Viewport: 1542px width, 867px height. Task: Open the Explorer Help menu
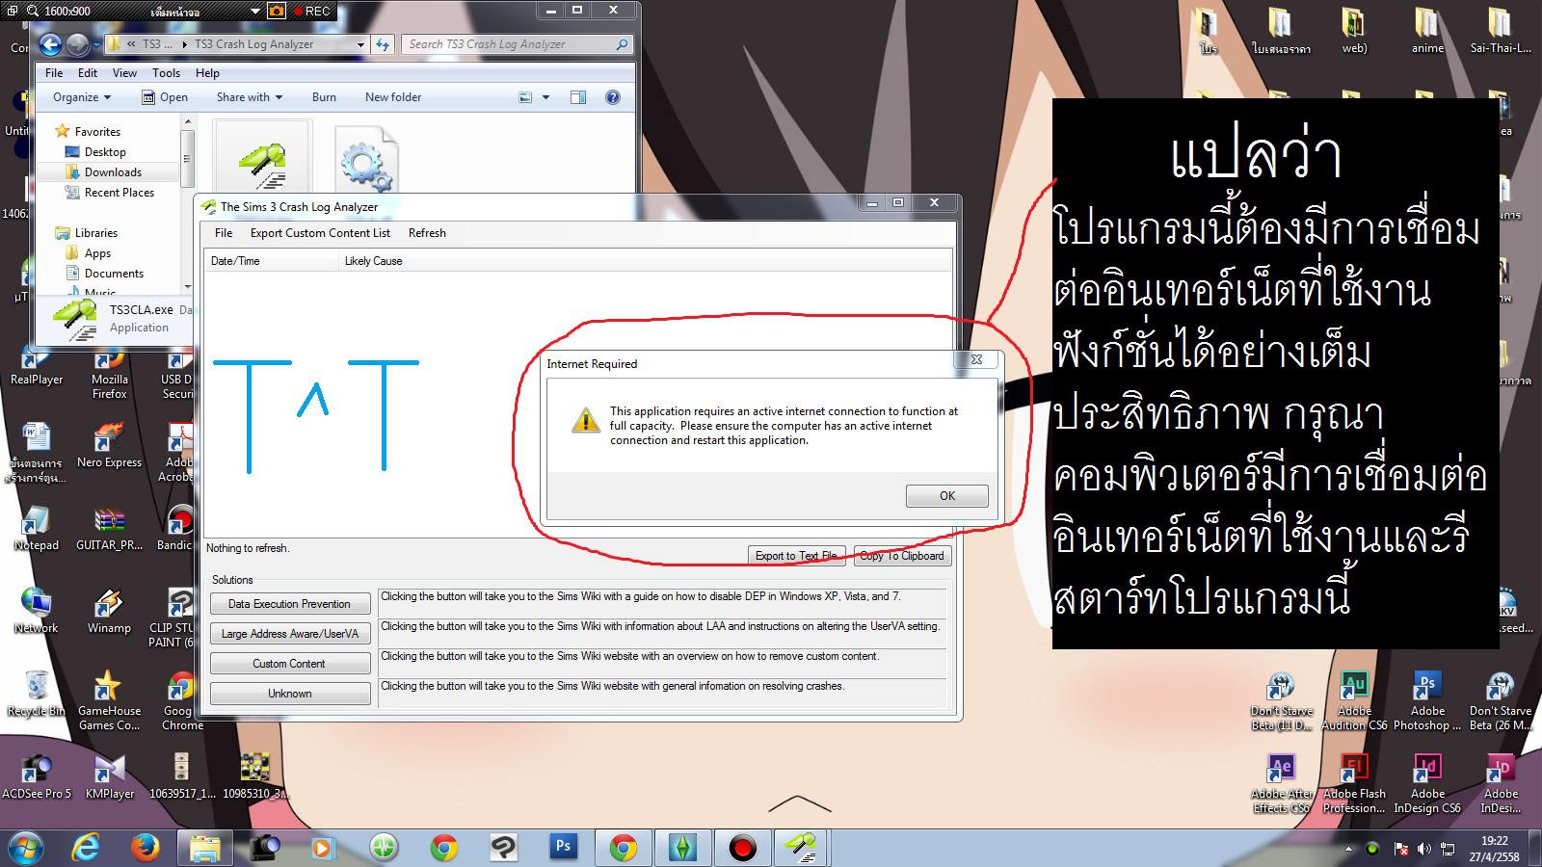click(x=207, y=73)
